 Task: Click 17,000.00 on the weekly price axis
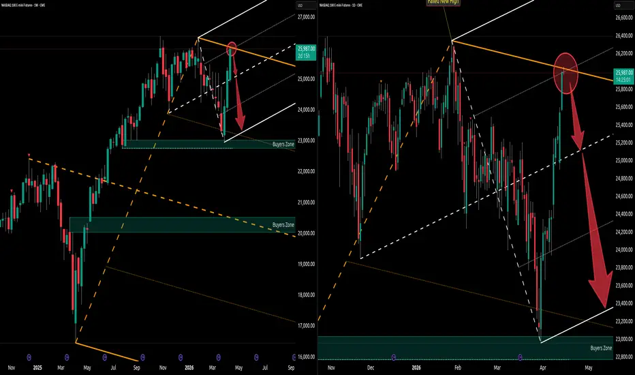(x=306, y=326)
